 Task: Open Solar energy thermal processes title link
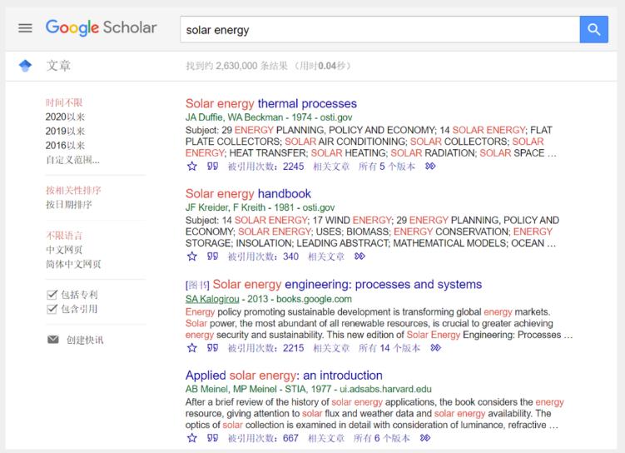coord(271,104)
